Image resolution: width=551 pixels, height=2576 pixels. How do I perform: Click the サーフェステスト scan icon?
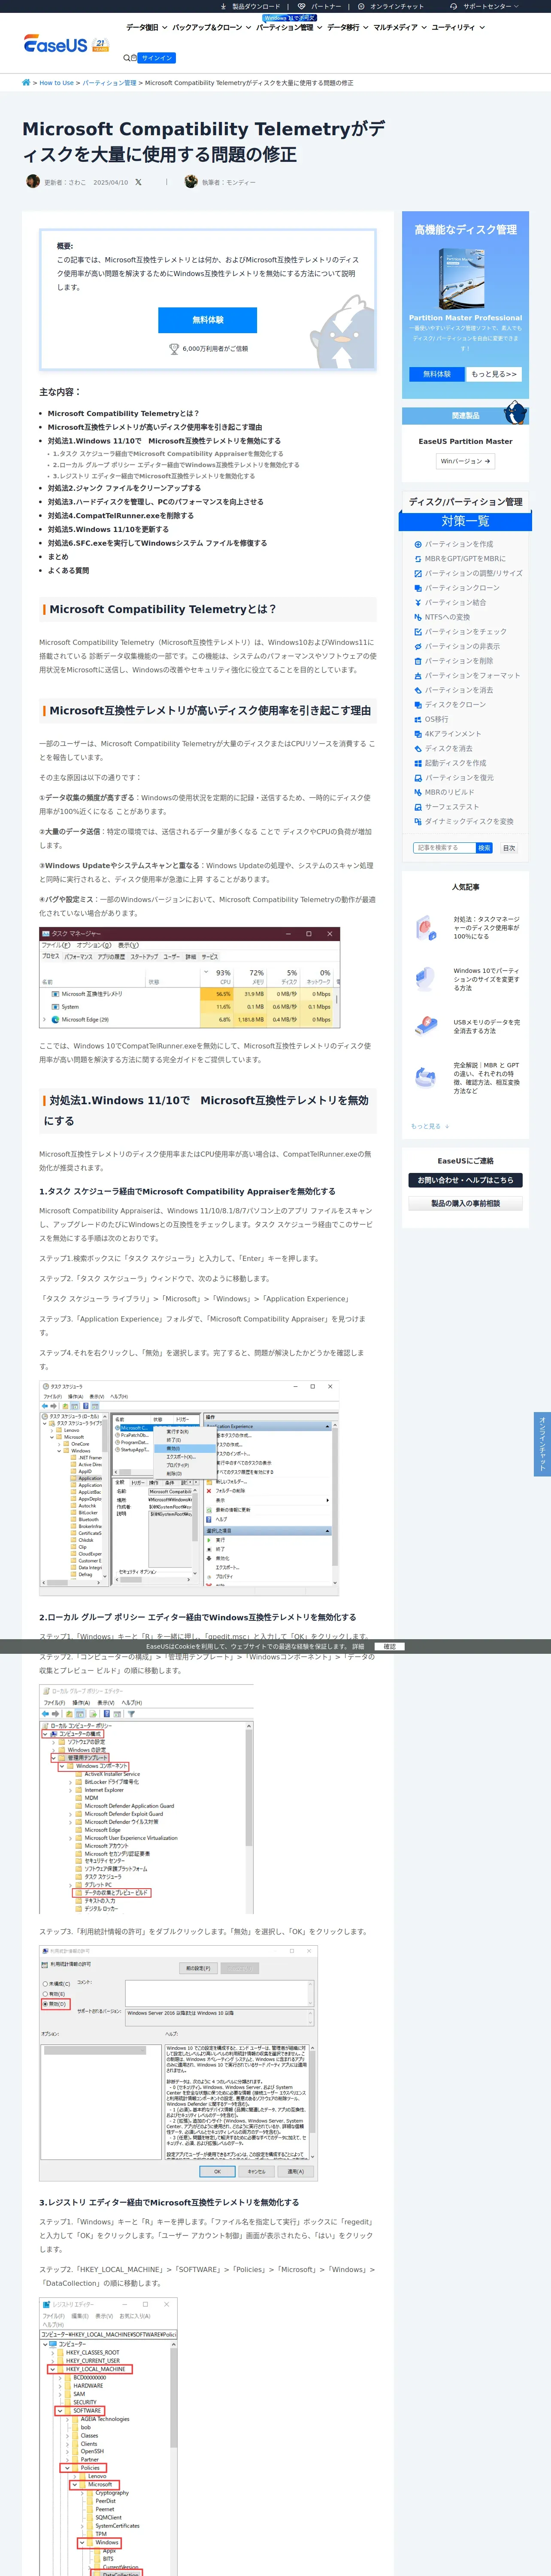[x=418, y=807]
